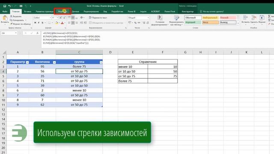Image resolution: width=274 pixels, height=154 pixels.
Task: Insert cells via Вставить in Ячейки group
Action: click(x=245, y=20)
